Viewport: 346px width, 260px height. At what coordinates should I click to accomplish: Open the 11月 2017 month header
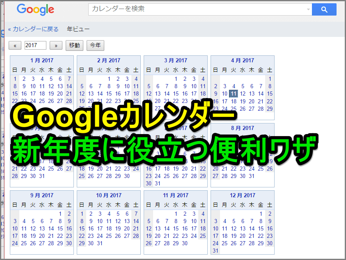(176, 195)
